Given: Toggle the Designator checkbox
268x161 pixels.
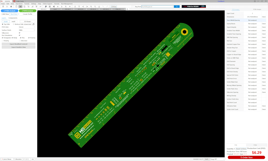Looking at the screenshot, I should [x=2, y=38].
